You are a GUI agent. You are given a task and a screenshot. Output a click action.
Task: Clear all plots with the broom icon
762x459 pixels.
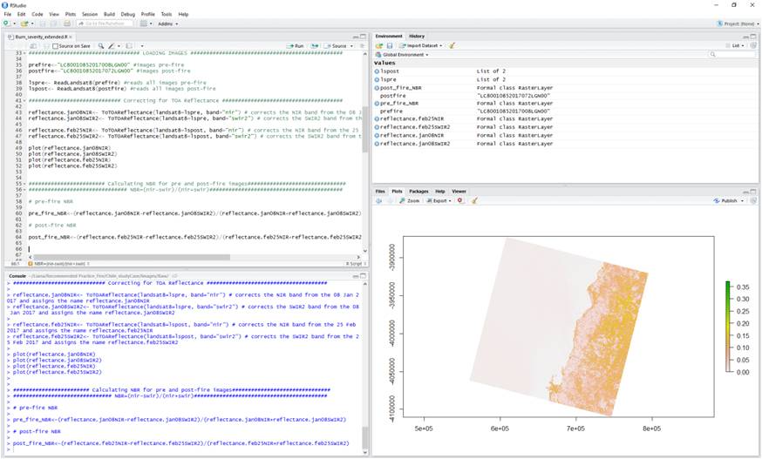476,200
